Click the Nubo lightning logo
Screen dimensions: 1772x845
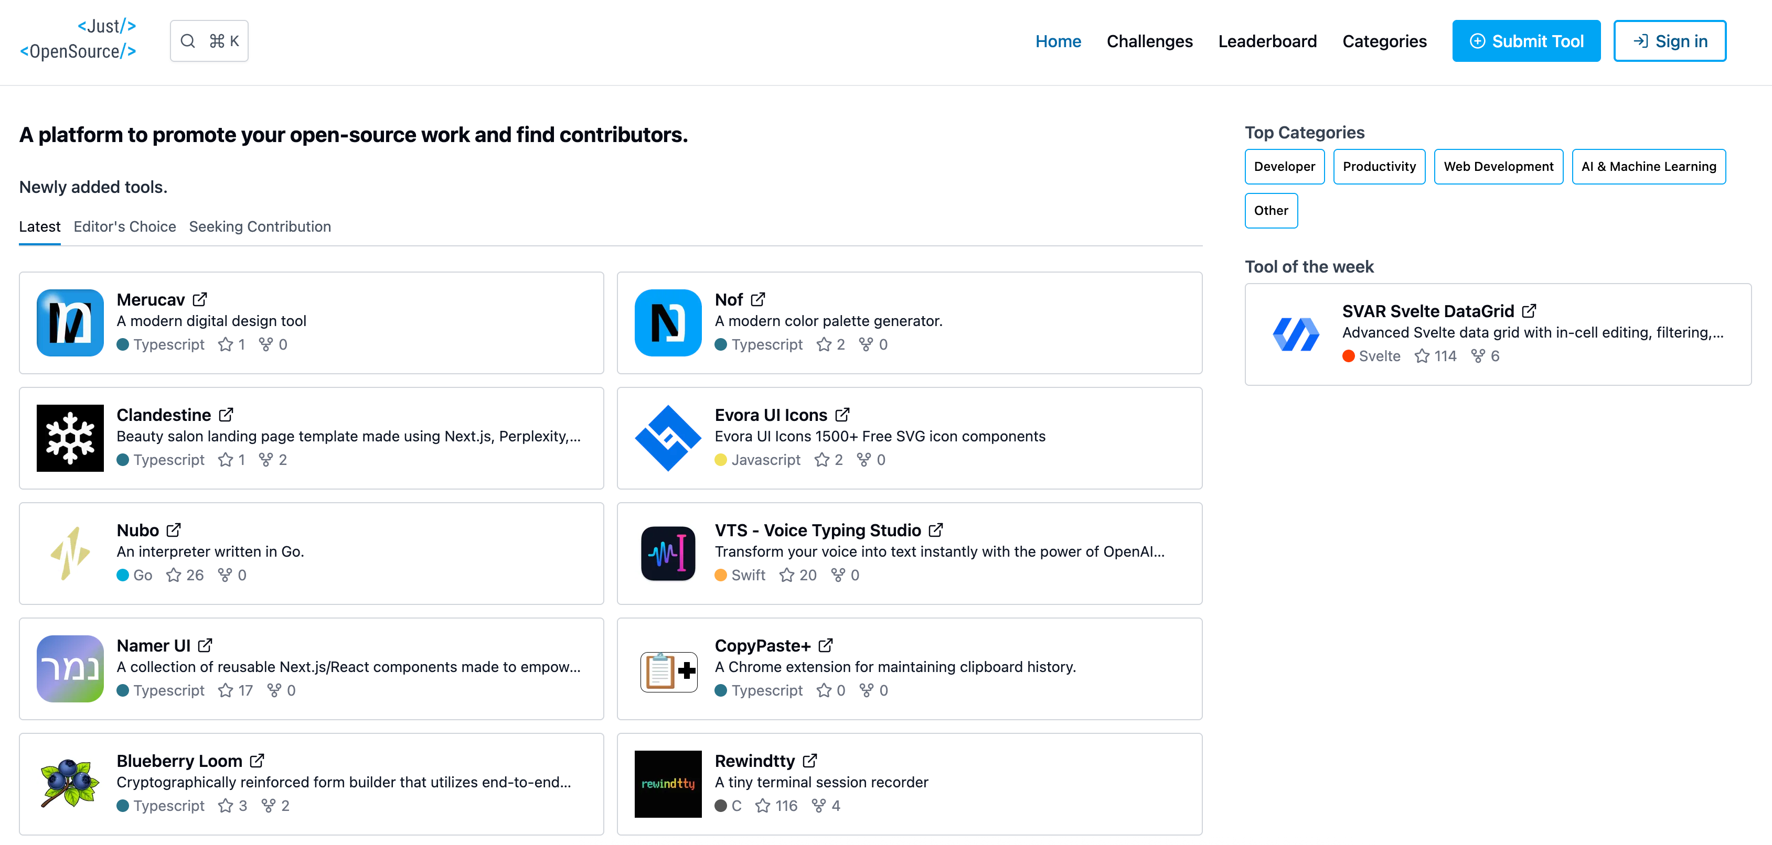pyautogui.click(x=69, y=554)
